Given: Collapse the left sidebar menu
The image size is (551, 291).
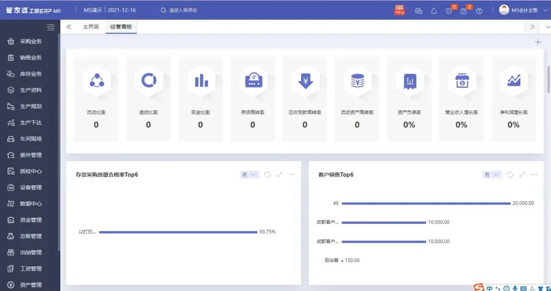Looking at the screenshot, I should (x=51, y=28).
